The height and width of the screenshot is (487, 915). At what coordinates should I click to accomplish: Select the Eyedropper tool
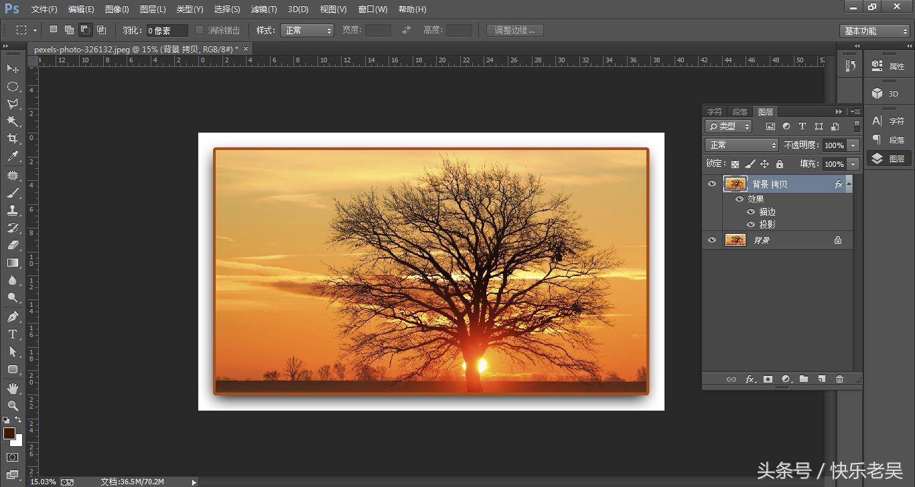coord(13,157)
